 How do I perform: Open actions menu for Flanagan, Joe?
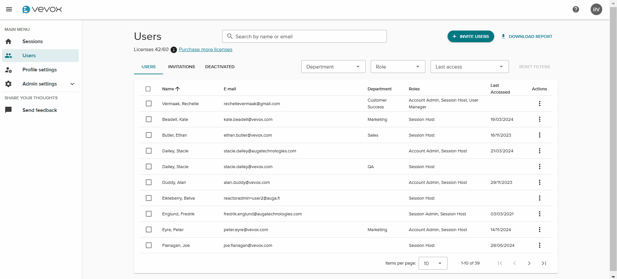540,245
